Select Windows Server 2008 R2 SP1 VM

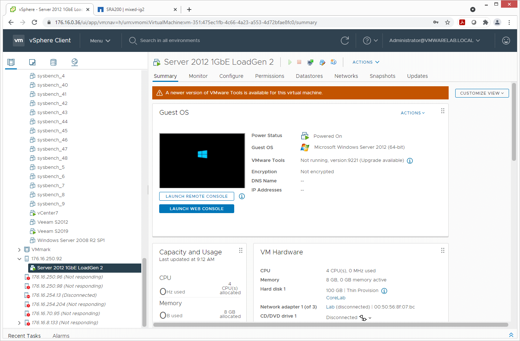71,240
